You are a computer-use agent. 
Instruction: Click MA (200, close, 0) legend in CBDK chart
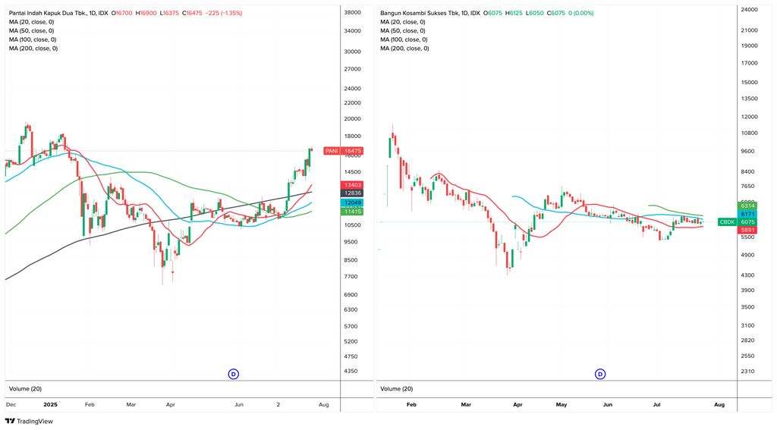click(405, 49)
